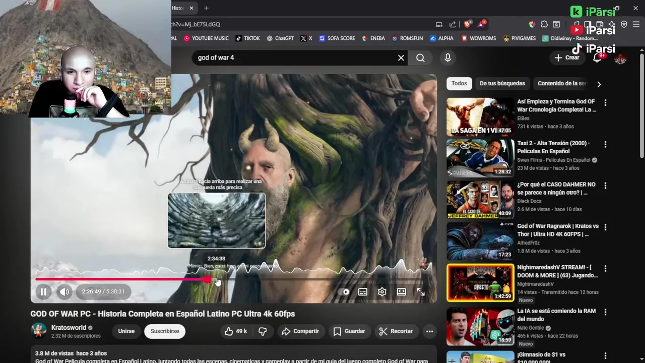Open the player settings gear
The height and width of the screenshot is (363, 645).
pyautogui.click(x=382, y=291)
